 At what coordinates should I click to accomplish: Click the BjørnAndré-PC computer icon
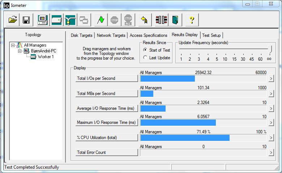pyautogui.click(x=26, y=51)
